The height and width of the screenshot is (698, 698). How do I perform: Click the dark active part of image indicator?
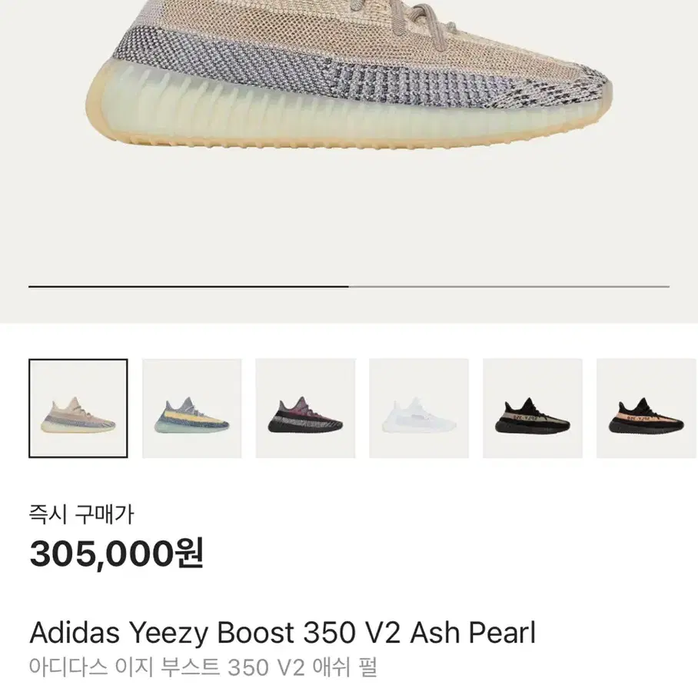[x=189, y=287]
